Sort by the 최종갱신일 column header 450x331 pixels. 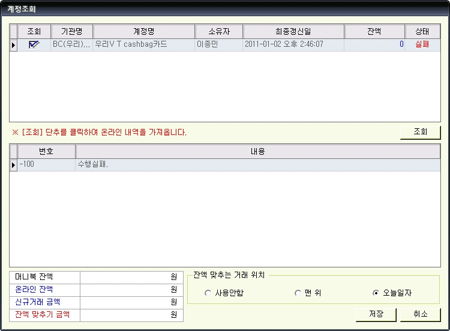click(294, 32)
